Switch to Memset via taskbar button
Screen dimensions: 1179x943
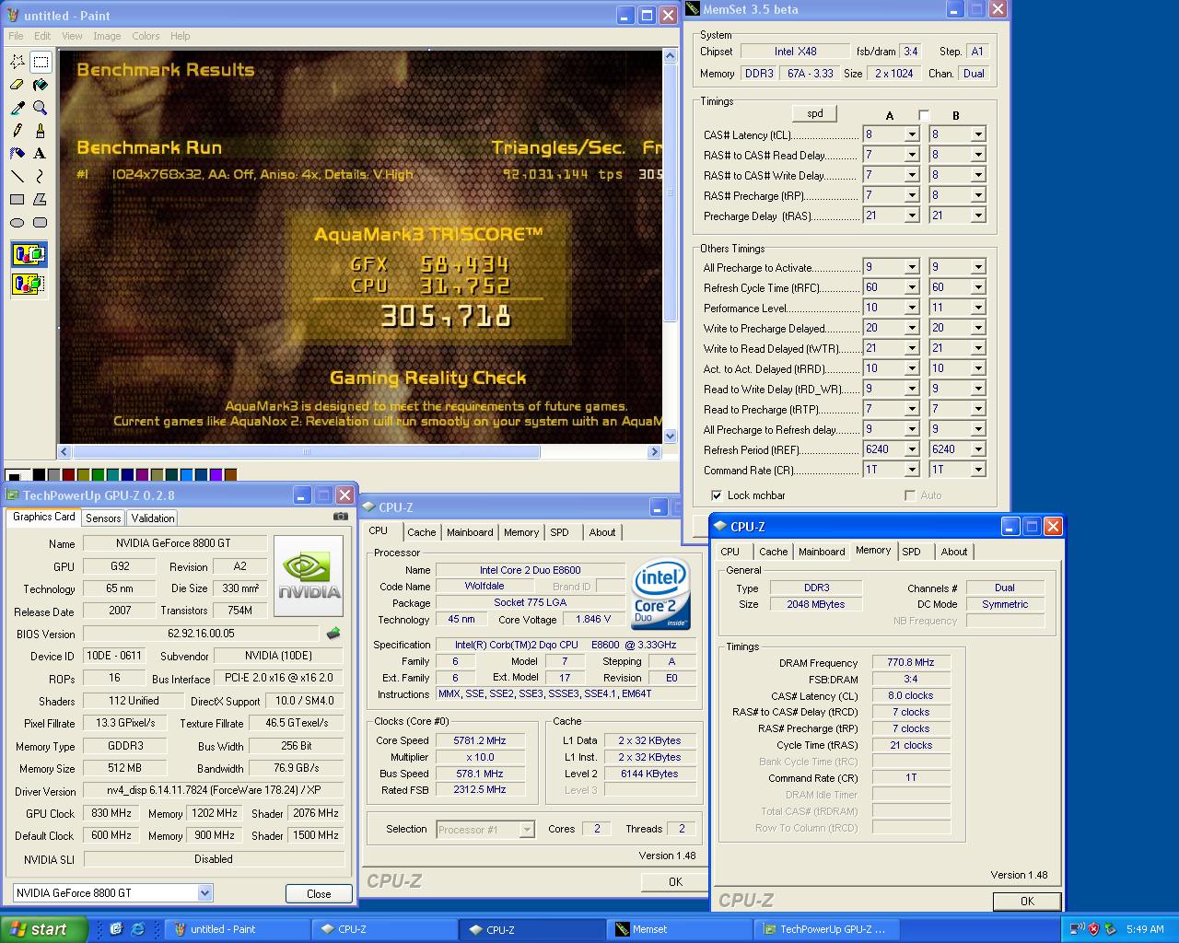point(680,929)
